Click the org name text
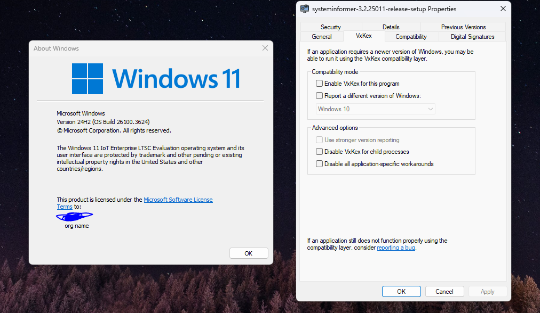Screen dimensions: 540x313 click(x=77, y=226)
